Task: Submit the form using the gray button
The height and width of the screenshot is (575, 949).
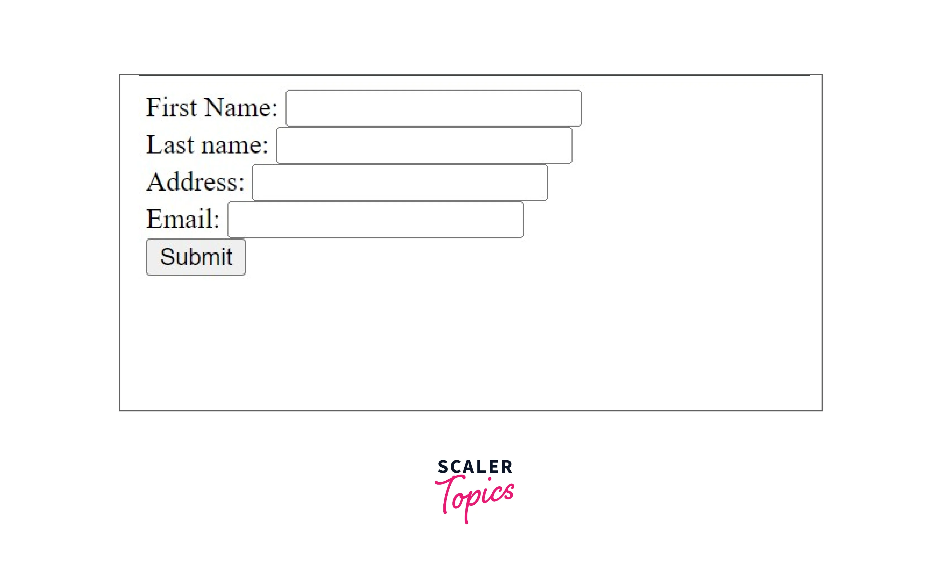Action: 196,257
